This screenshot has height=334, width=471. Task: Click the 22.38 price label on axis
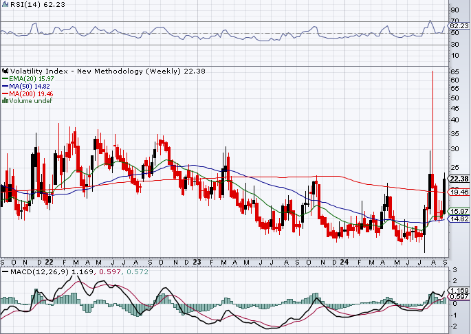459,179
